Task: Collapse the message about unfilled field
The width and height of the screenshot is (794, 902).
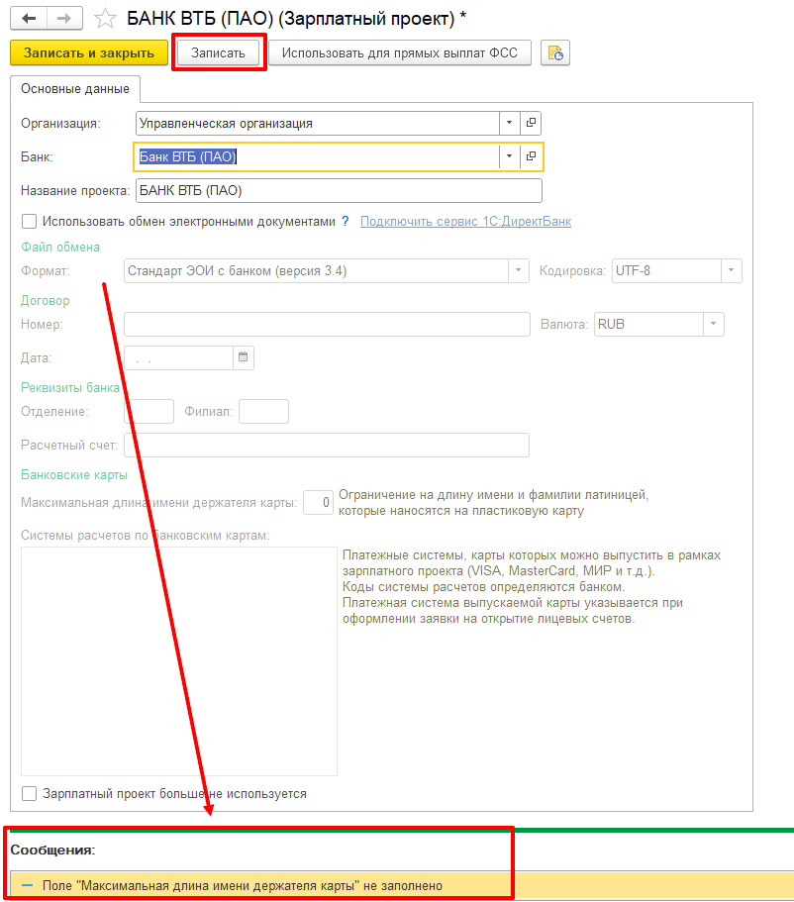Action: (x=27, y=886)
